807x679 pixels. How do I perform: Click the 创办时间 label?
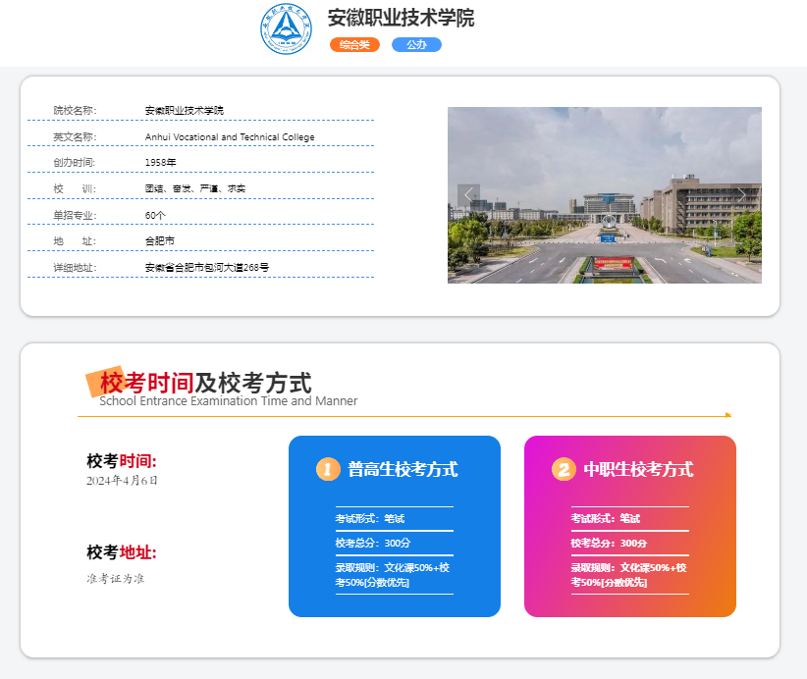point(75,163)
